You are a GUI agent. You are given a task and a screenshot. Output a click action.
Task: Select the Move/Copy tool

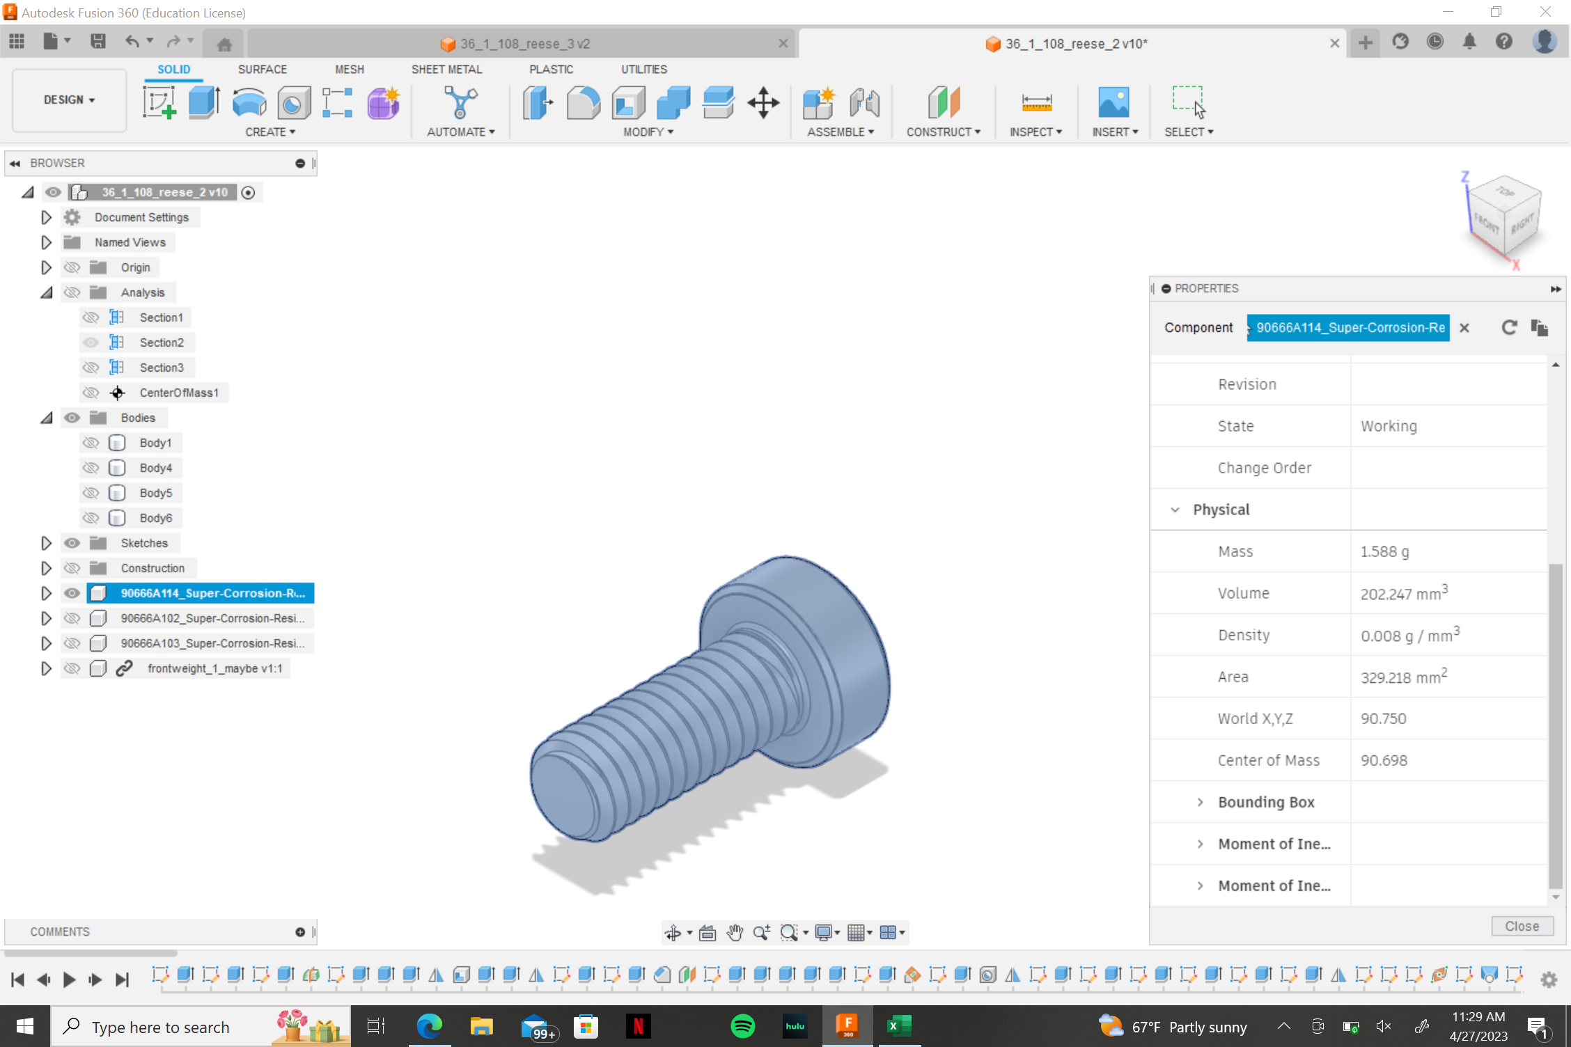pos(763,102)
